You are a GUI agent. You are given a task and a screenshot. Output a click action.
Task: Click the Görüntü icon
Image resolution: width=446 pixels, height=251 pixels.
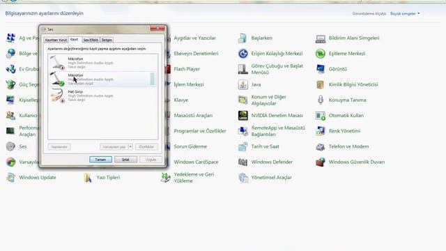point(321,69)
